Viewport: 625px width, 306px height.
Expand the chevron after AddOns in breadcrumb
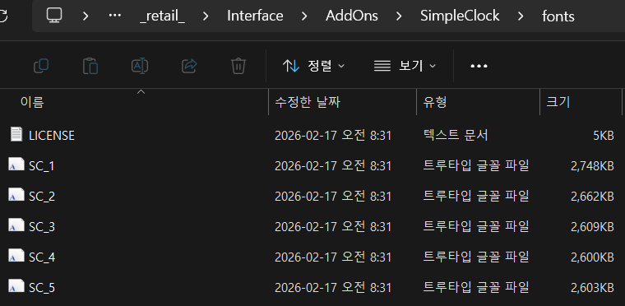[x=399, y=16]
